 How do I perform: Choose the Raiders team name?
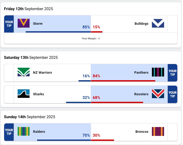tap(39, 132)
